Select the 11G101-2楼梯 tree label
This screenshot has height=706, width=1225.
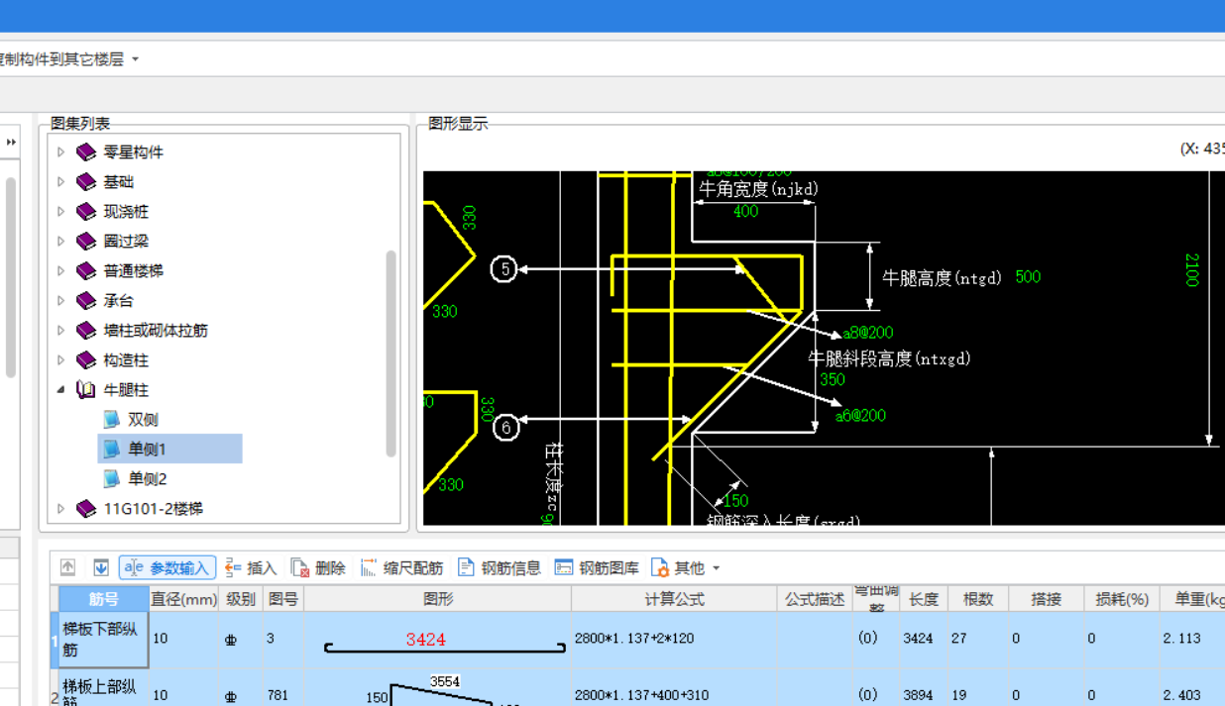coord(154,509)
